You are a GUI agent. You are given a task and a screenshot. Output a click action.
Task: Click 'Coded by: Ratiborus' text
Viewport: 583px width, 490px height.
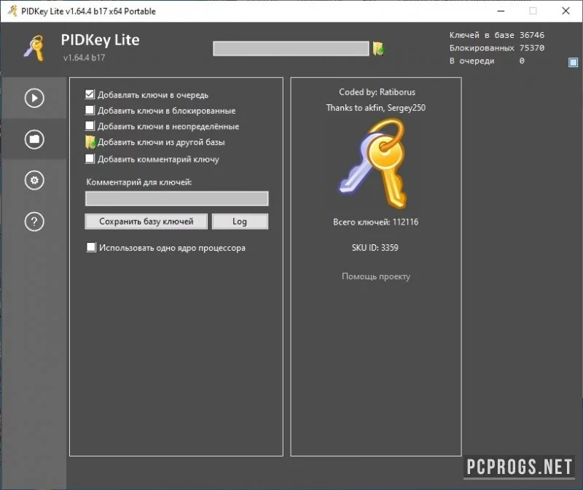[377, 92]
